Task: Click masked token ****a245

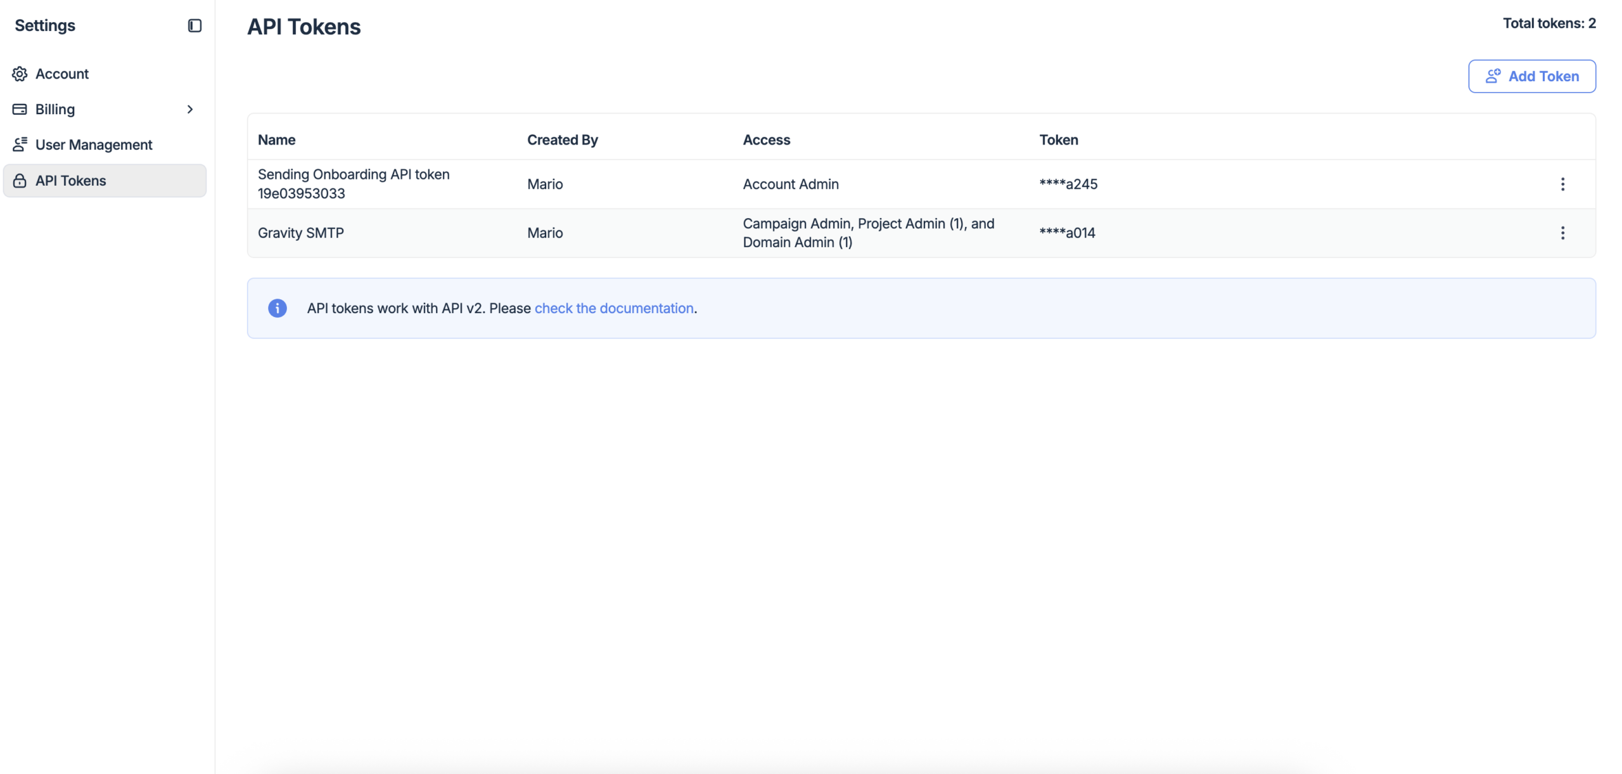Action: [x=1068, y=184]
